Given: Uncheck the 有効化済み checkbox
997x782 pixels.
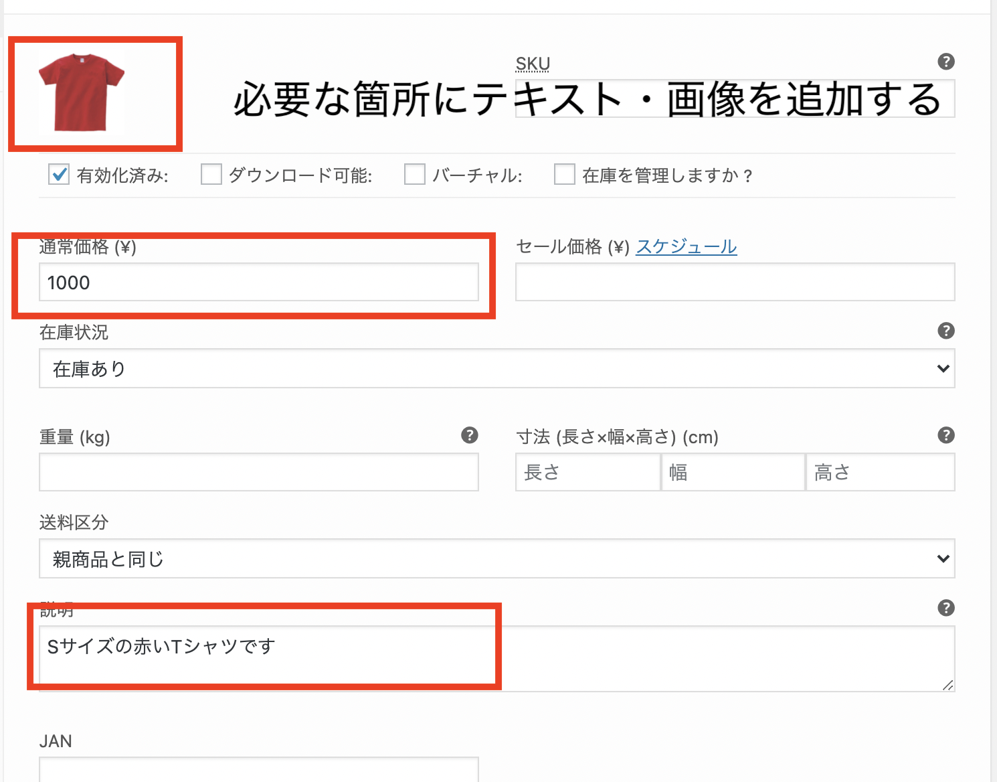Looking at the screenshot, I should [x=59, y=175].
